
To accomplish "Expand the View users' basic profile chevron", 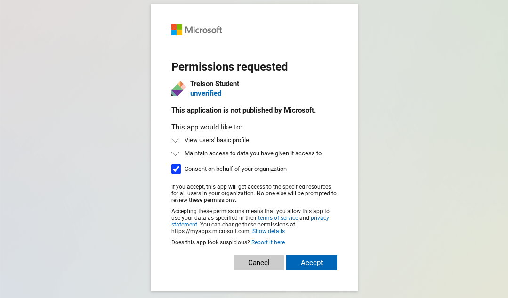I will coord(175,141).
